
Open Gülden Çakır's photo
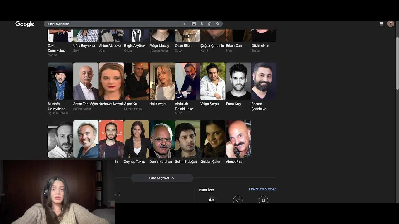[213, 139]
